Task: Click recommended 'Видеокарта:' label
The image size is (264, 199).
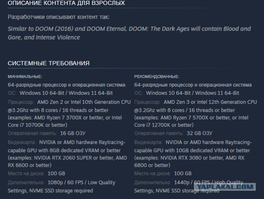Action: pos(148,143)
